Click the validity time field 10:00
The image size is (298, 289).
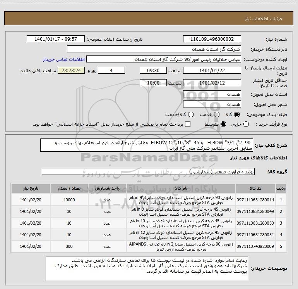(x=153, y=83)
